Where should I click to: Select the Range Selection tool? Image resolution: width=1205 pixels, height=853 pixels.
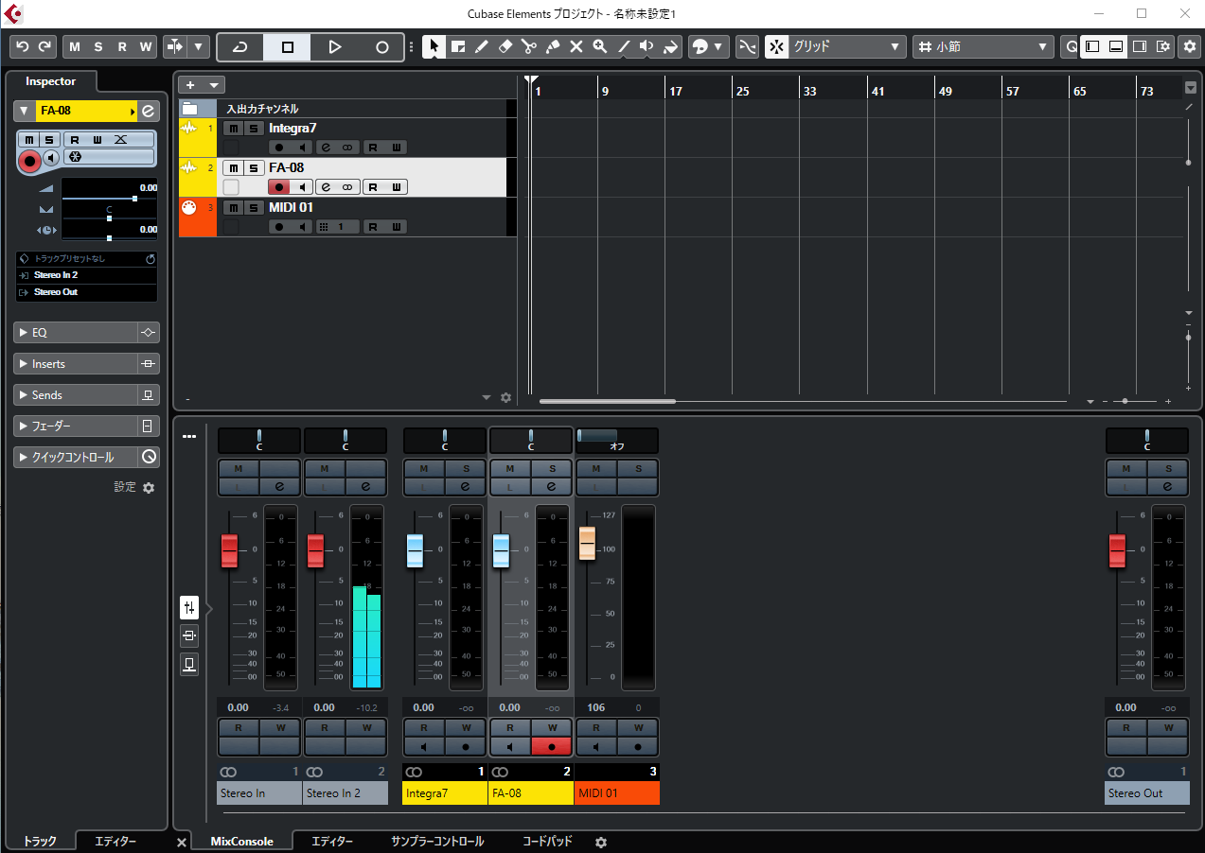tap(458, 46)
